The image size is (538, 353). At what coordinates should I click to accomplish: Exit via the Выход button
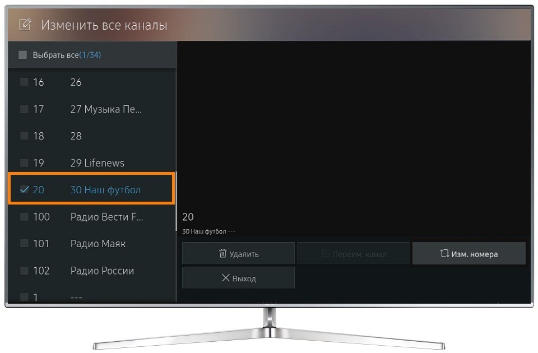tap(238, 277)
